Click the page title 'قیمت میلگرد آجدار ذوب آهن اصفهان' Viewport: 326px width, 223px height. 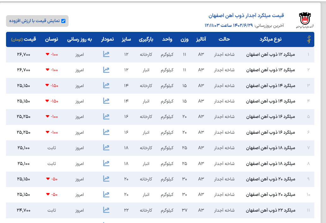246,15
